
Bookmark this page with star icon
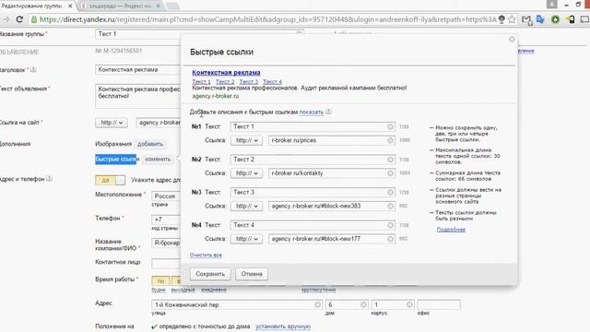point(512,19)
